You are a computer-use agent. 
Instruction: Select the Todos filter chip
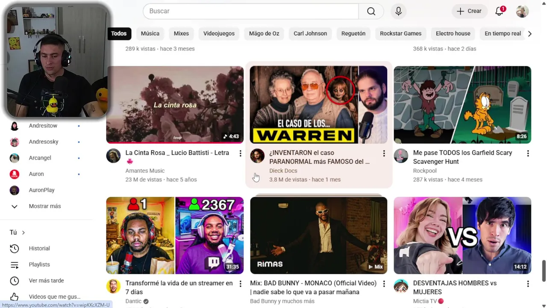point(119,33)
